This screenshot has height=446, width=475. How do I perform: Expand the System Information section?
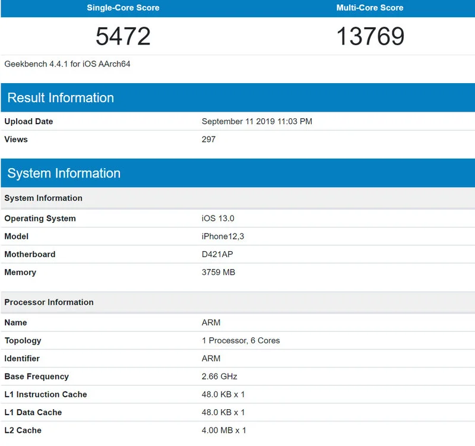(x=64, y=173)
